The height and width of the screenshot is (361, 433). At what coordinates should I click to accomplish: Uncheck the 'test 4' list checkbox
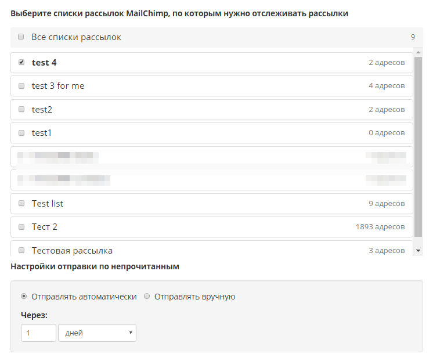click(21, 62)
